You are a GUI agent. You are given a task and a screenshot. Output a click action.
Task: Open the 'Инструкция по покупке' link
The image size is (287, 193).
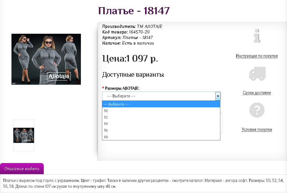(257, 56)
